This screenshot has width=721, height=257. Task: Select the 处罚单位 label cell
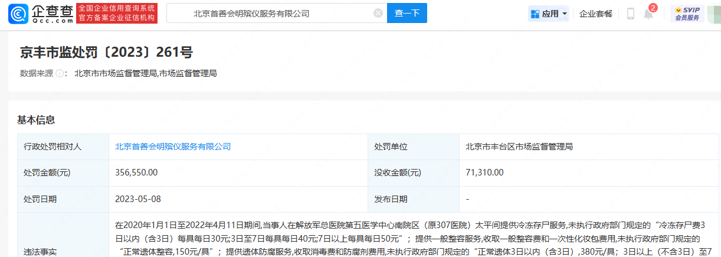pyautogui.click(x=414, y=147)
